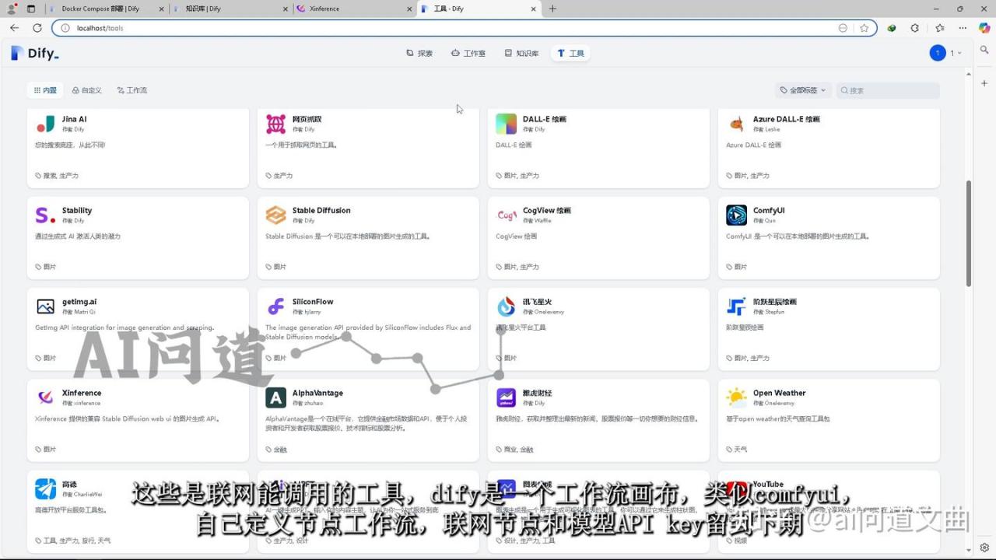Screen dimensions: 996x560
Task: Click the Azure DALL-E 绘画 icon
Action: point(736,124)
